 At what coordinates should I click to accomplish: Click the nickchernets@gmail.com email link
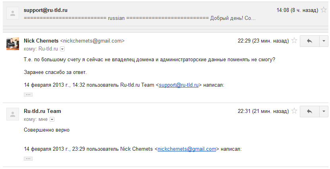click(187, 149)
